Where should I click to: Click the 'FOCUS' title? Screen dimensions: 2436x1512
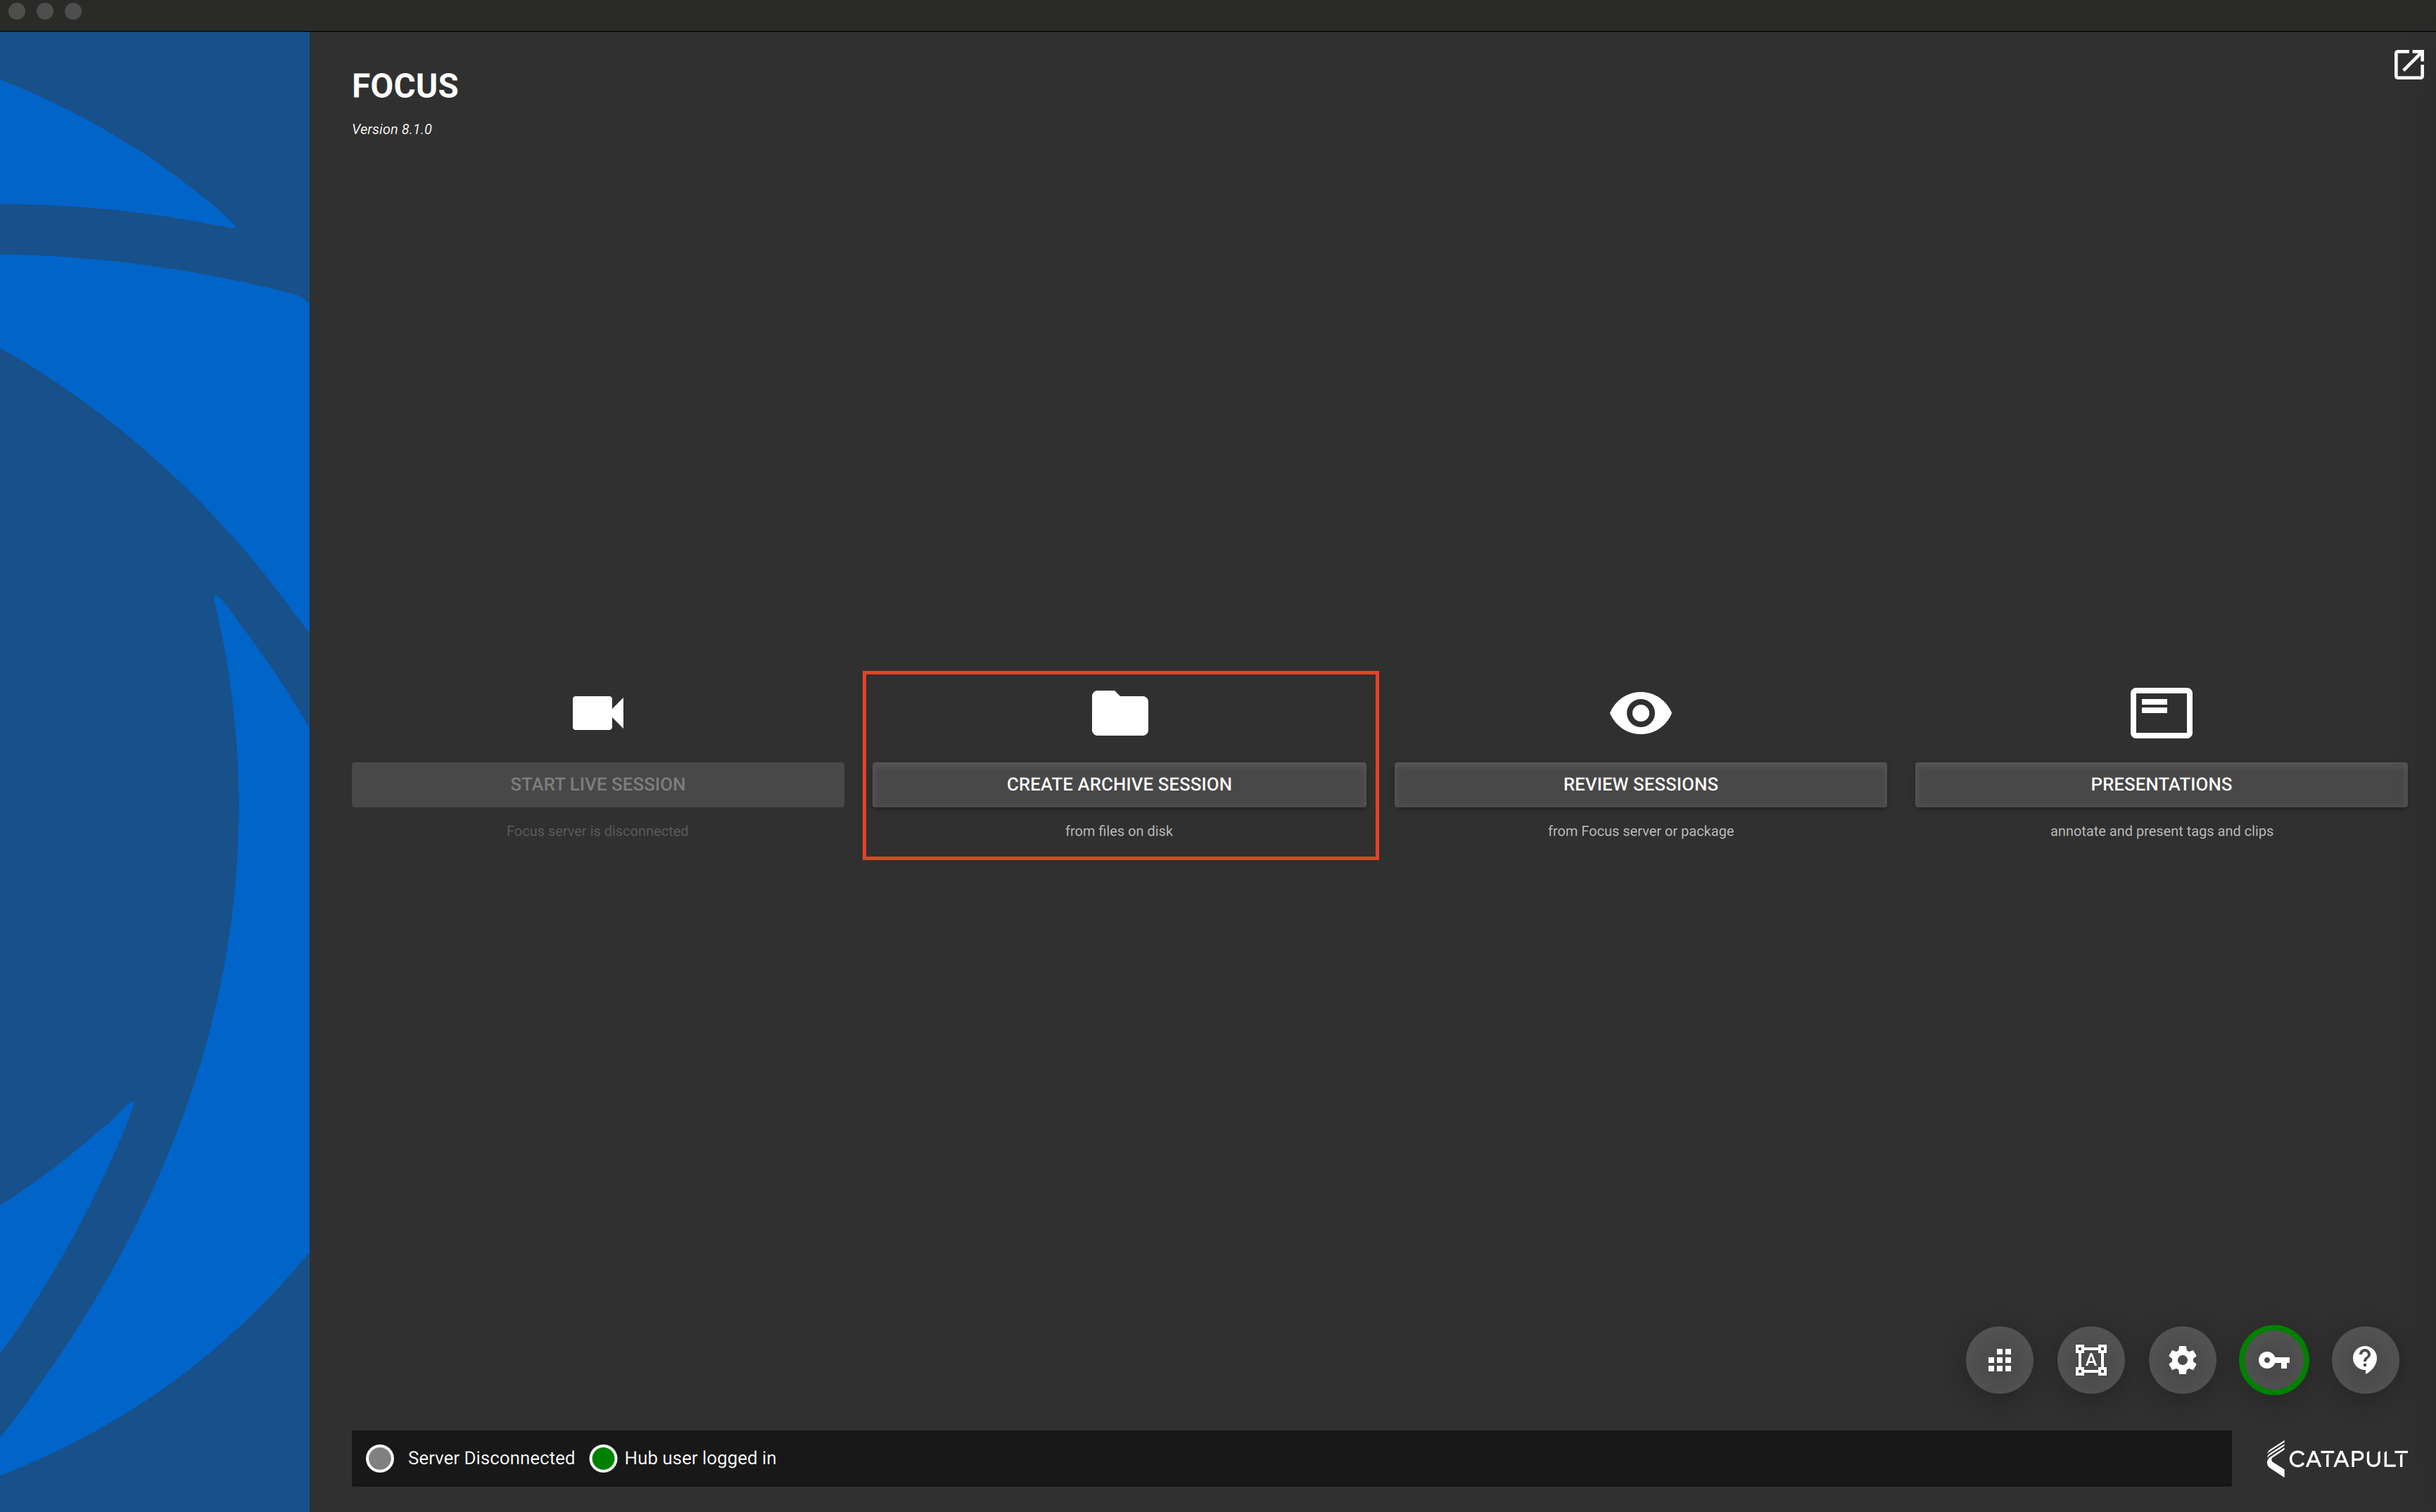point(405,86)
